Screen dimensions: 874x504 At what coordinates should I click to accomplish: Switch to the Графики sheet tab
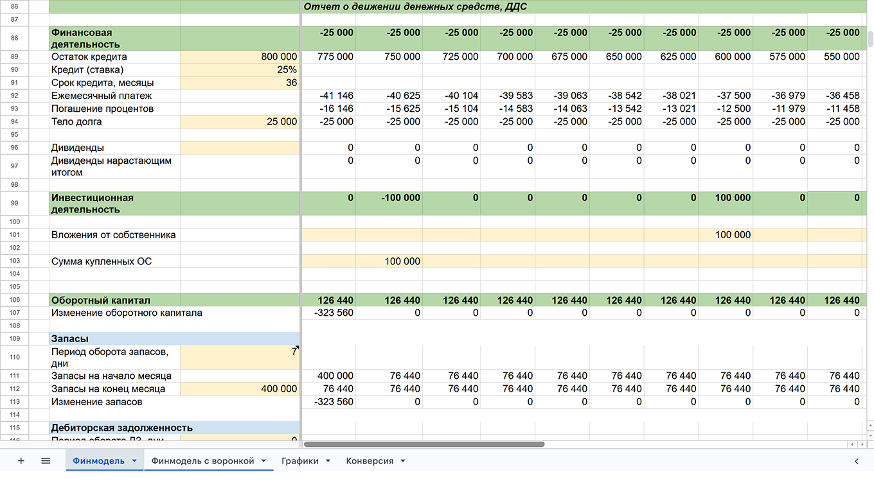point(300,461)
